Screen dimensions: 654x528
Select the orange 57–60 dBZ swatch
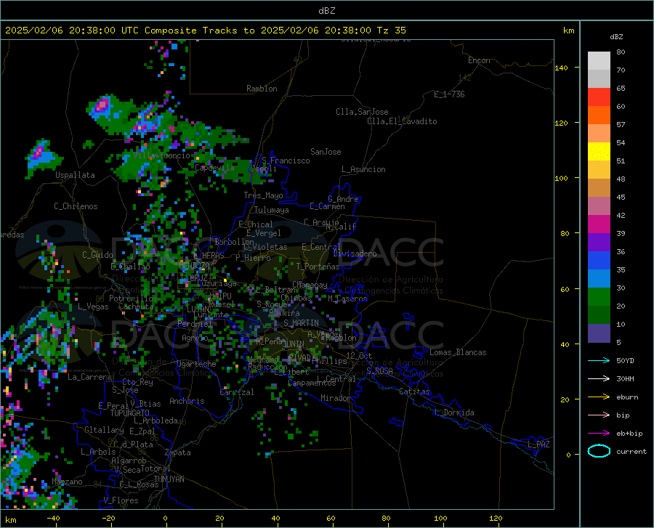(599, 115)
